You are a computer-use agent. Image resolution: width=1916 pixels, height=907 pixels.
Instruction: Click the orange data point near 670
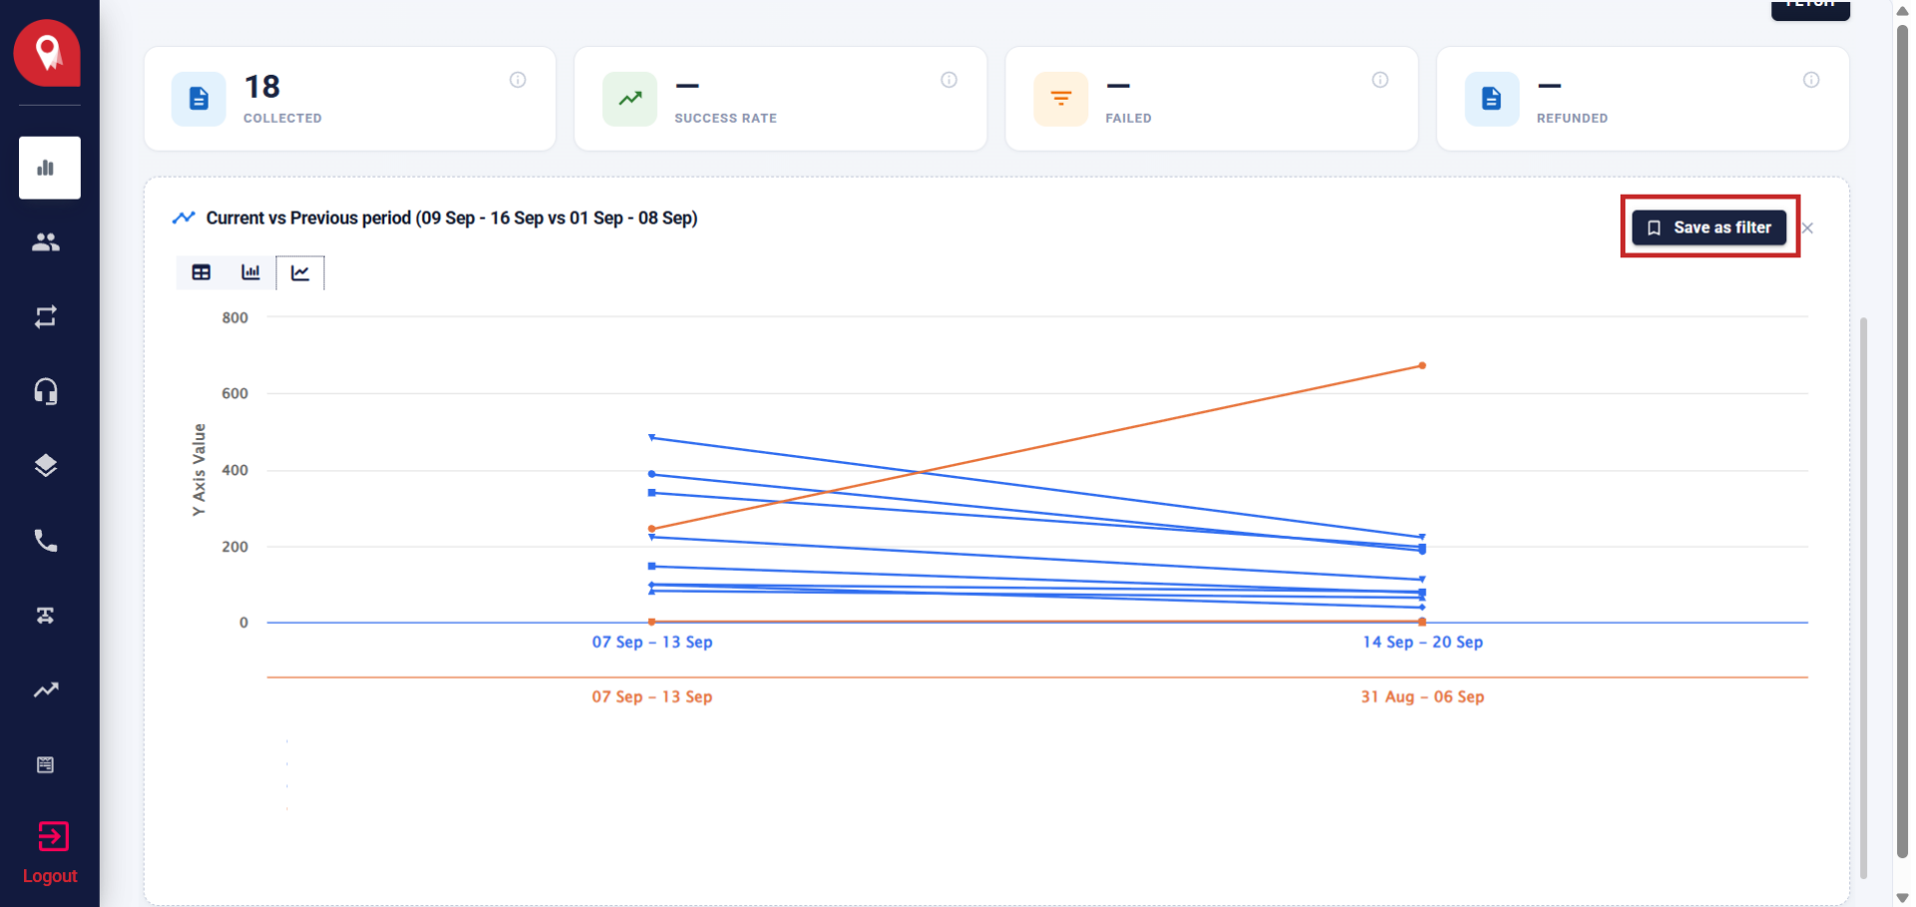(x=1423, y=366)
